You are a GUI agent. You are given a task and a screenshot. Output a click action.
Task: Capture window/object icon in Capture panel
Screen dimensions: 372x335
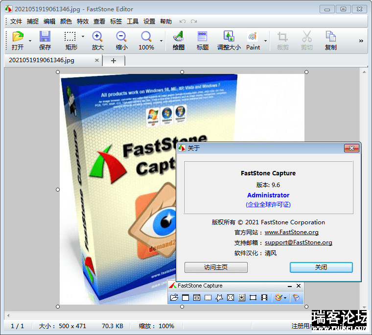(x=197, y=297)
